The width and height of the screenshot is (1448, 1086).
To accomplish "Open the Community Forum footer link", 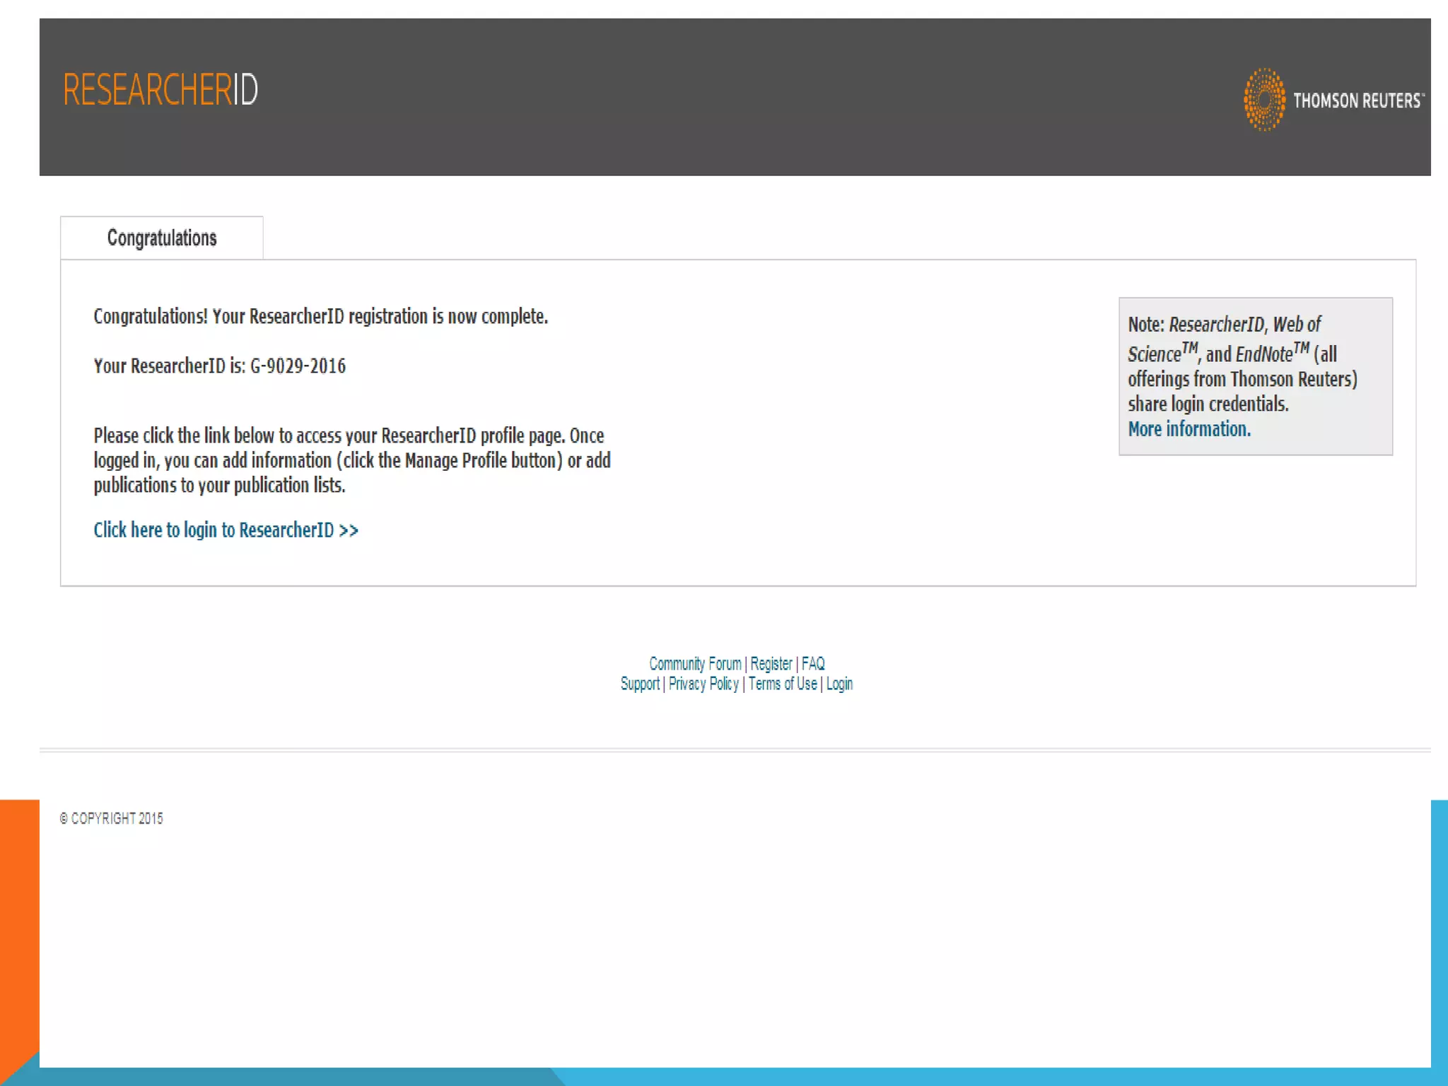I will point(695,664).
